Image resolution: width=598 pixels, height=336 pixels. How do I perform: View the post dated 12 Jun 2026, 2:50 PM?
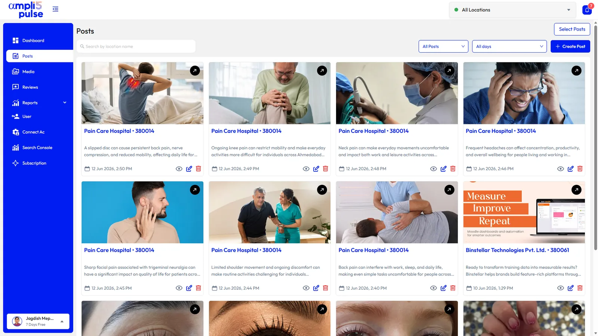click(179, 169)
